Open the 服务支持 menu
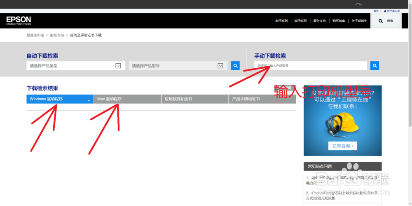 (320, 21)
